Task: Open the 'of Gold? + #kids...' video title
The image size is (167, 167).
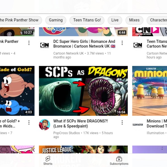Action: point(10,124)
